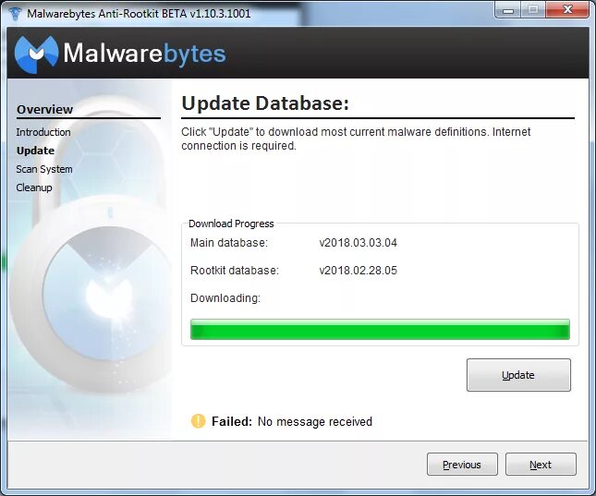Click the title bar application icon

(15, 14)
